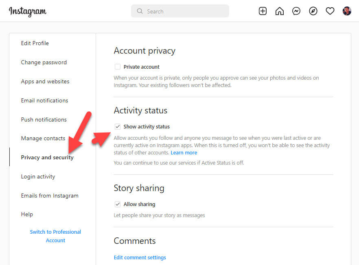Click the magnifier icon in search bar
Image resolution: width=359 pixels, height=265 pixels.
pos(140,11)
